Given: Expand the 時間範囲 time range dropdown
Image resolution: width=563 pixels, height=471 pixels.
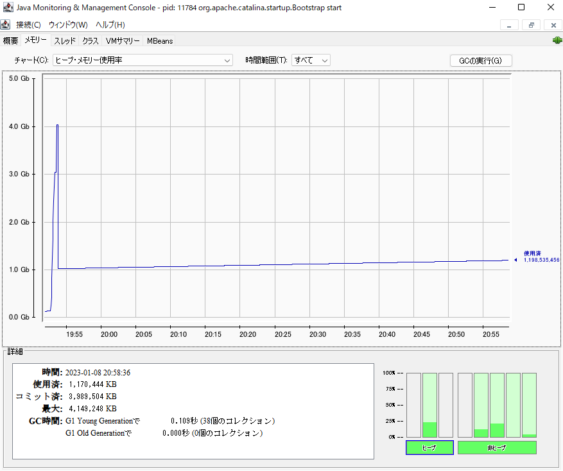Looking at the screenshot, I should (x=311, y=60).
